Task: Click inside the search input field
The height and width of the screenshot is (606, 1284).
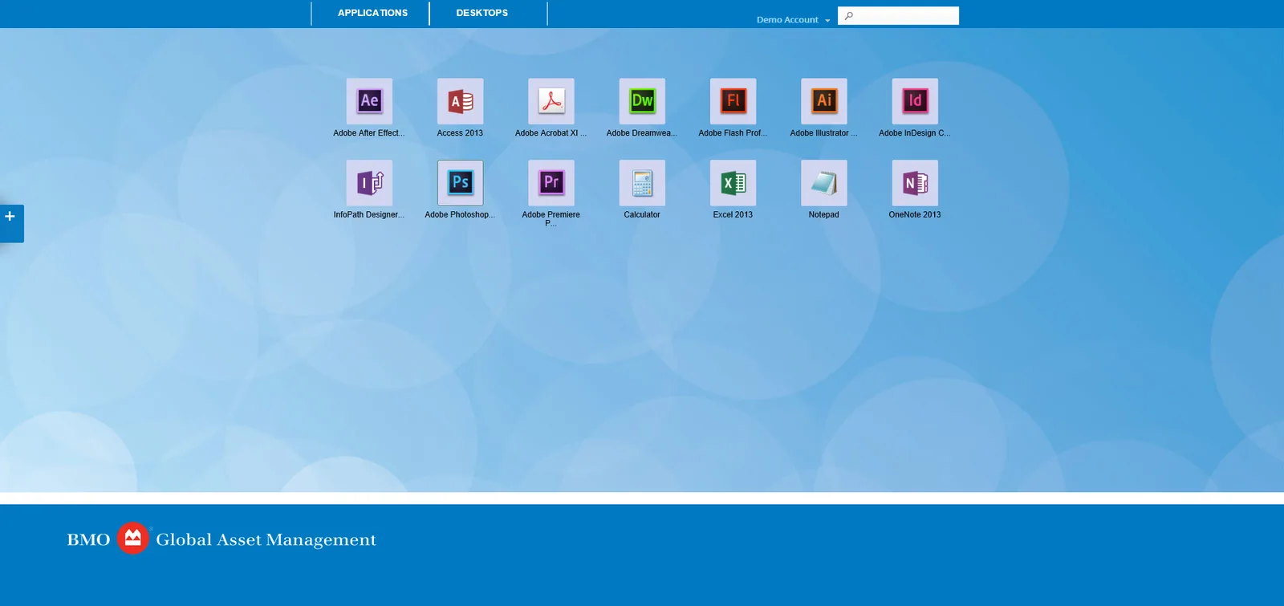Action: point(898,16)
